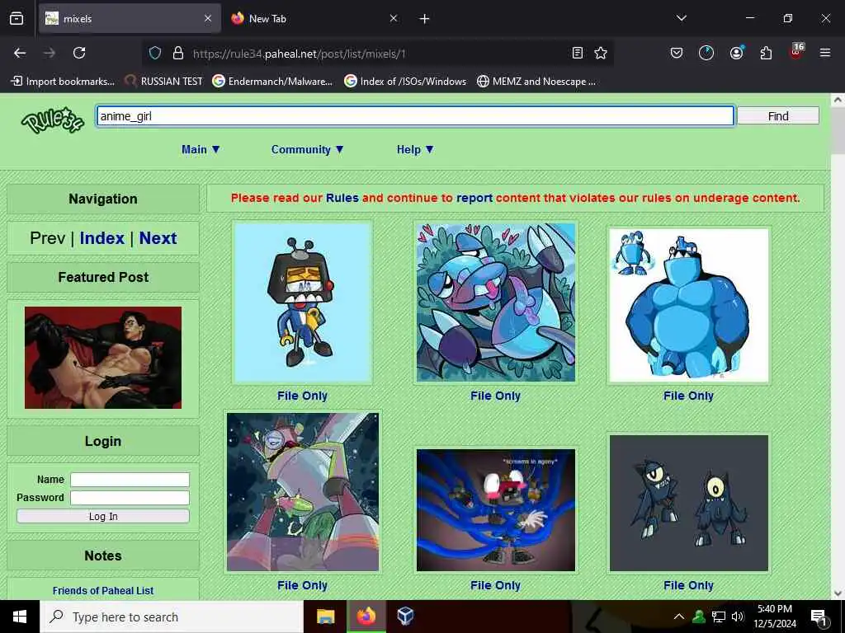Expand the Help dropdown menu
The width and height of the screenshot is (845, 633).
416,150
